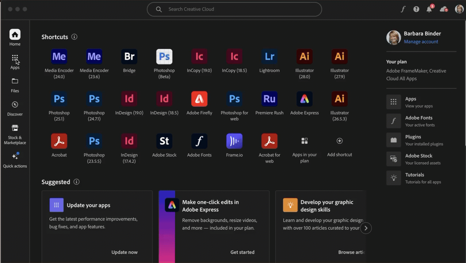466x263 pixels.
Task: Open Quick actions in sidebar
Action: 15,160
